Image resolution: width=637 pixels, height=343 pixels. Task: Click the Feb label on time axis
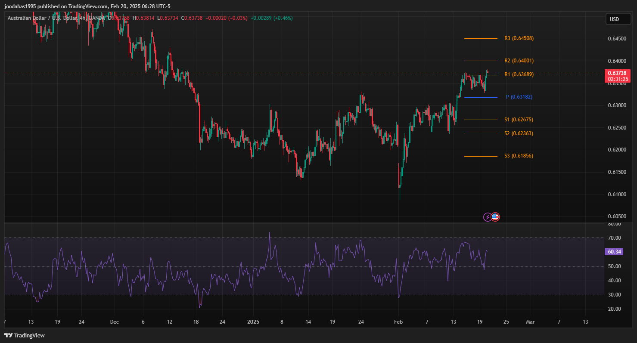(398, 321)
